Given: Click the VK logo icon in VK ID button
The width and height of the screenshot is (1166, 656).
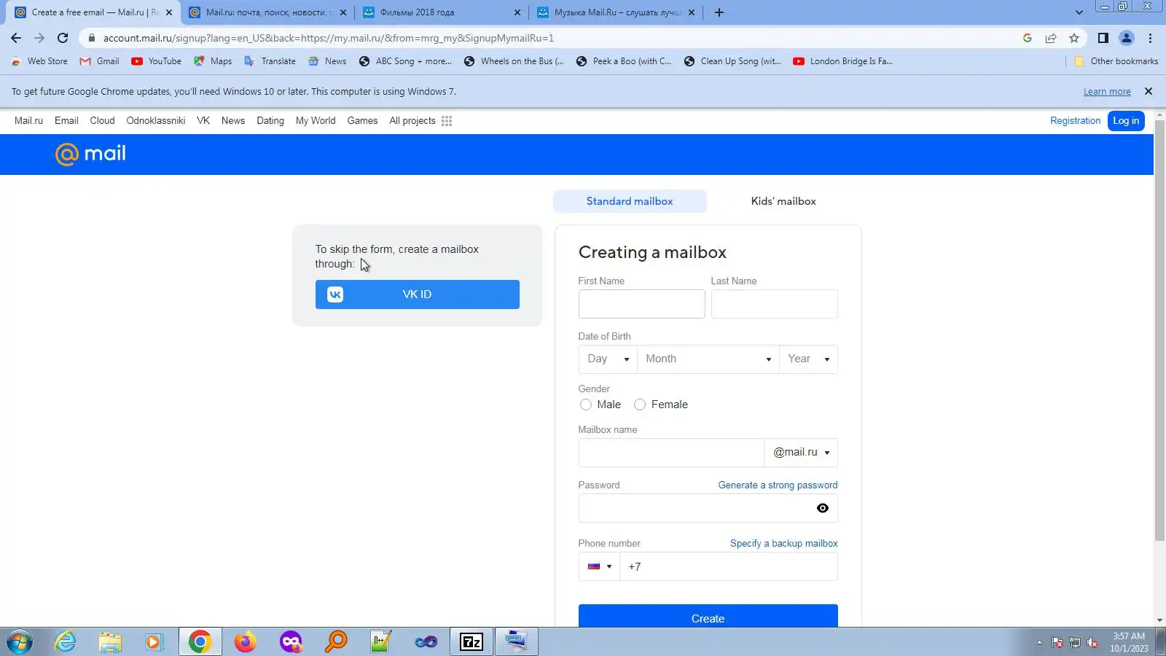Looking at the screenshot, I should tap(335, 294).
